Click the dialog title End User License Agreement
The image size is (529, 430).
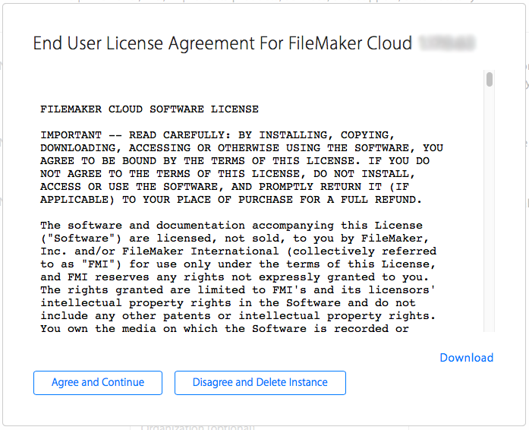(x=222, y=43)
